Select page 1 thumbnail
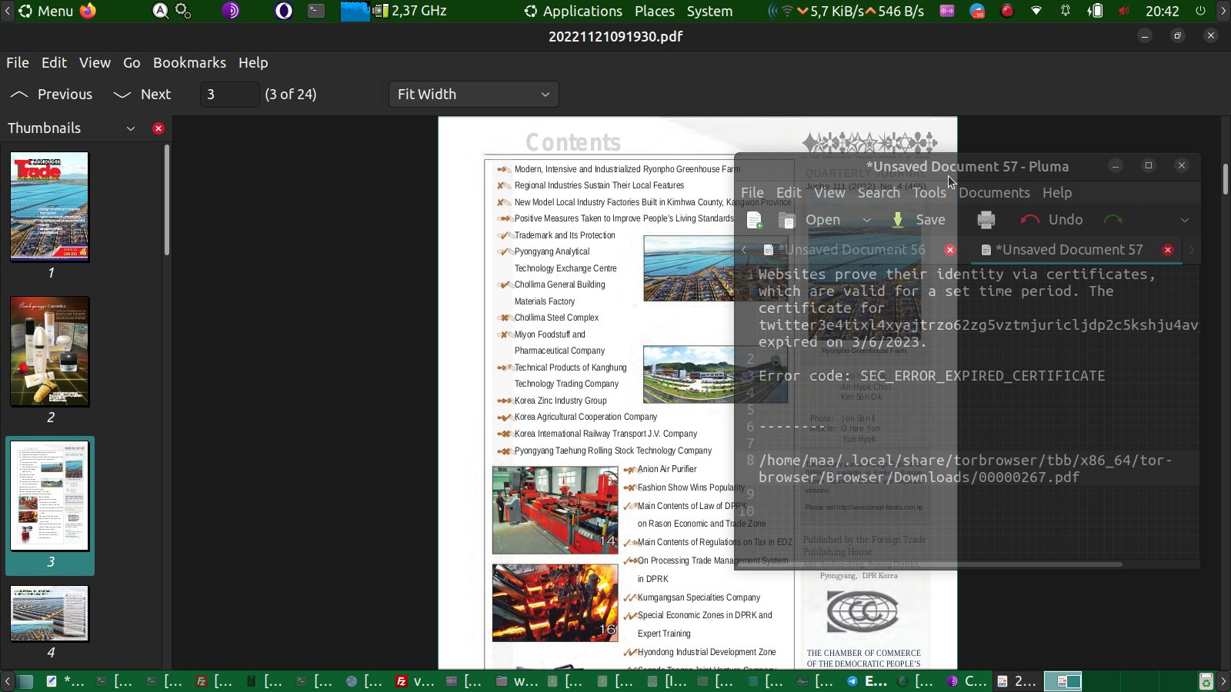Screen dimensions: 1231x692 click(x=50, y=207)
